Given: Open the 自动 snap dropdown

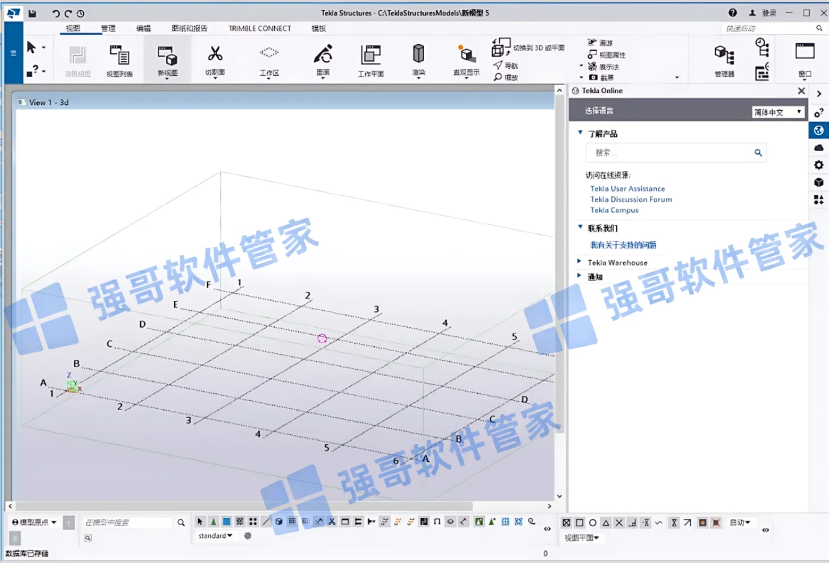Looking at the screenshot, I should tap(740, 523).
